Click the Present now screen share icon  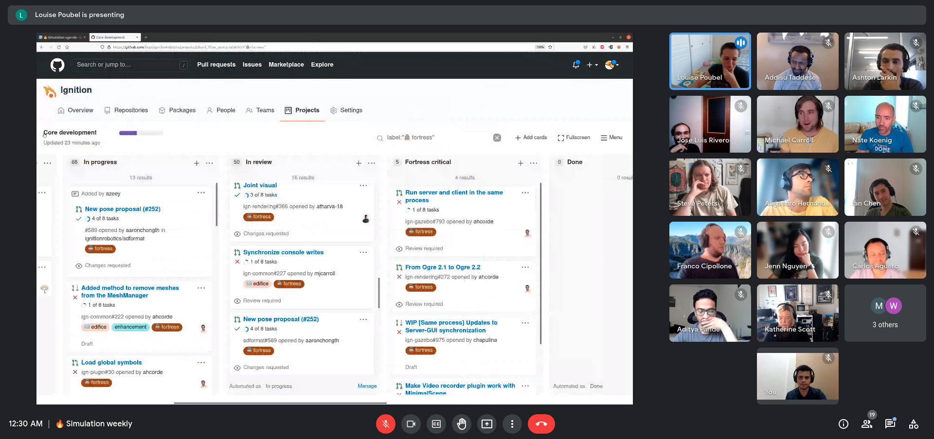tap(487, 424)
